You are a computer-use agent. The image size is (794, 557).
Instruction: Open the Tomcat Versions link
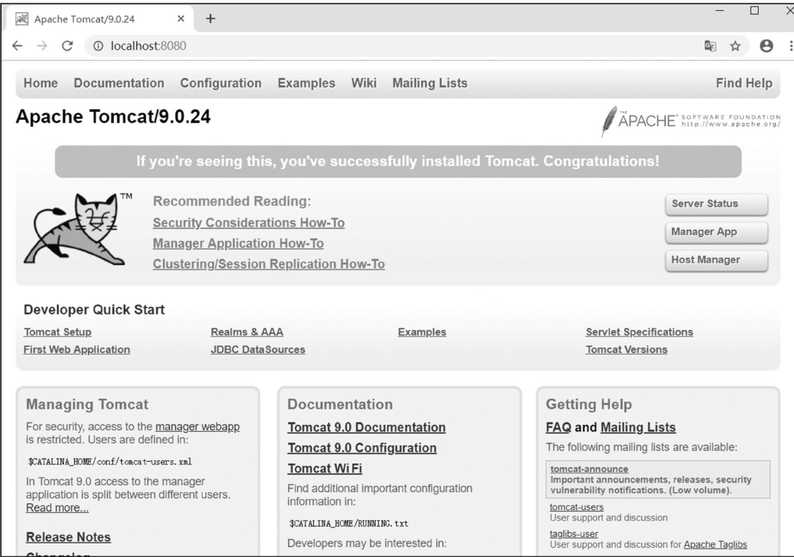tap(627, 349)
